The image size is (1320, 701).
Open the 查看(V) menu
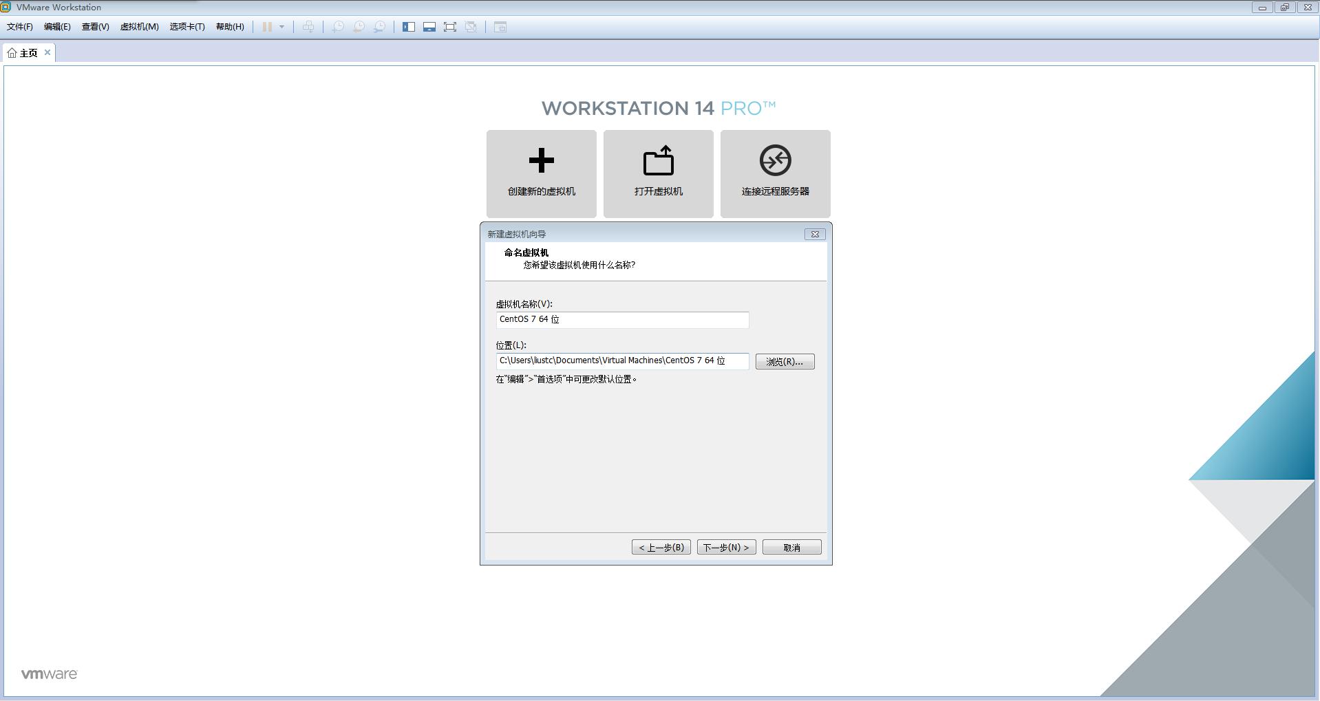tap(95, 27)
